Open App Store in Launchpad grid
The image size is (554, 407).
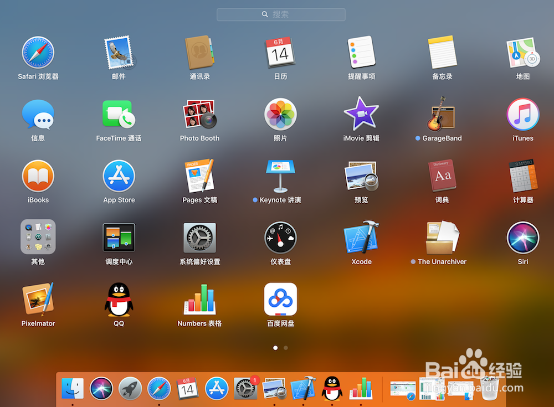click(x=119, y=176)
